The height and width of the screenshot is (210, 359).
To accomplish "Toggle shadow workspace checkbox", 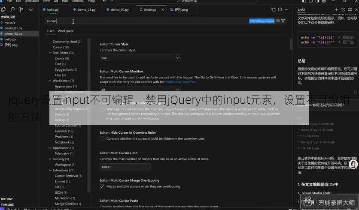I will pos(102,109).
